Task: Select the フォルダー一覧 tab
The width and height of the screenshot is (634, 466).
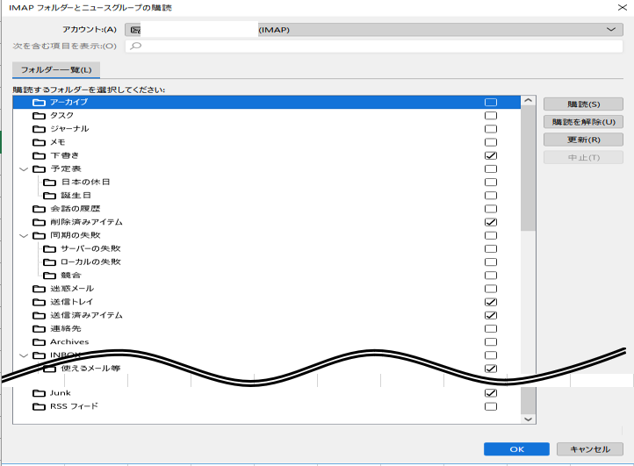Action: (x=56, y=69)
